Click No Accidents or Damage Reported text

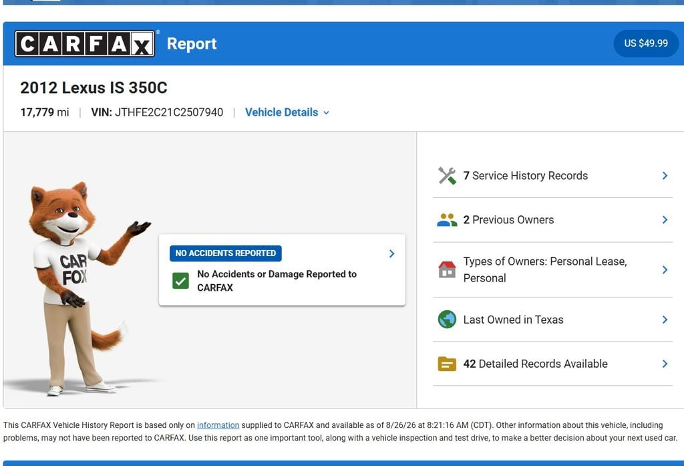pos(277,281)
